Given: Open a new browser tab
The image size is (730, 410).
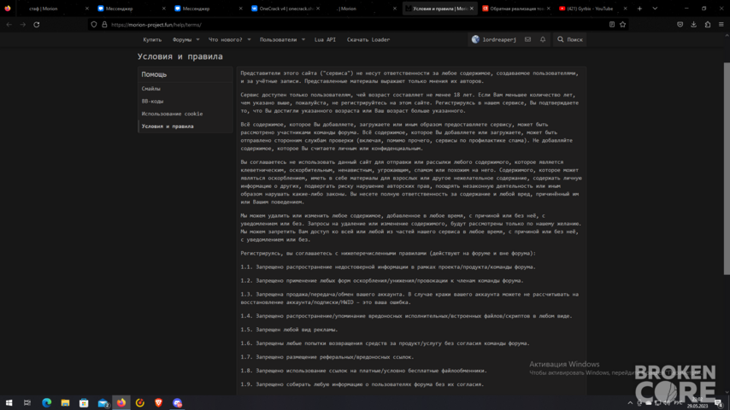Looking at the screenshot, I should coord(639,9).
